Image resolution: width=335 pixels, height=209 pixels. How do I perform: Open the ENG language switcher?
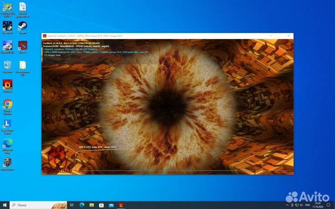point(307,204)
